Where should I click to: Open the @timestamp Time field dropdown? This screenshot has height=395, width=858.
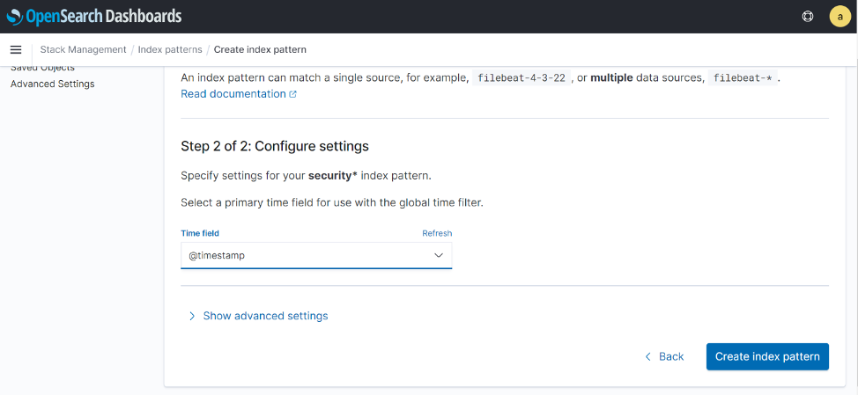pyautogui.click(x=316, y=255)
